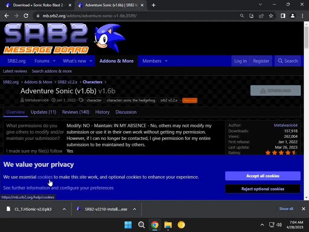309x232 pixels.
Task: Open Windows taskbar search
Action: click(141, 225)
